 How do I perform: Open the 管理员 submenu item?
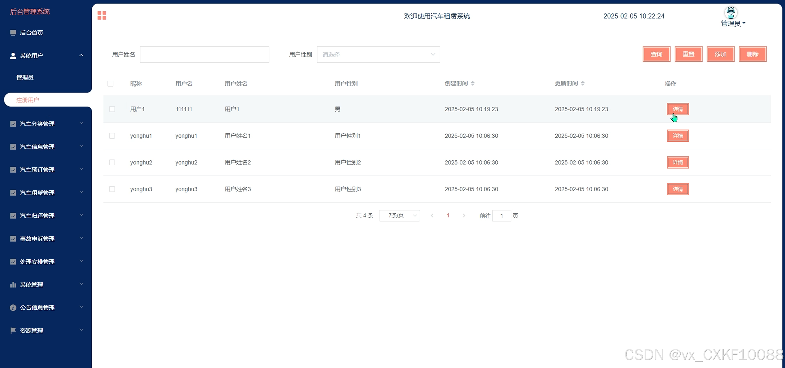[x=25, y=77]
